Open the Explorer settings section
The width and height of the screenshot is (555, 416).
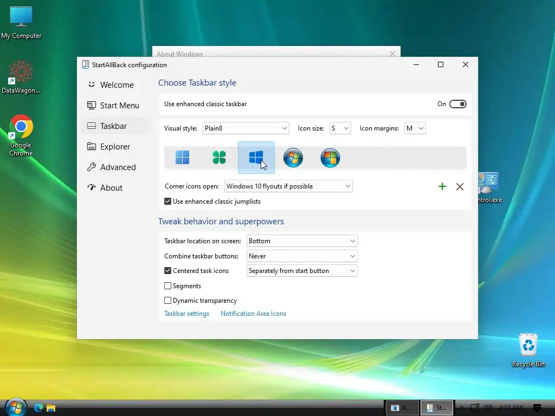click(x=116, y=146)
